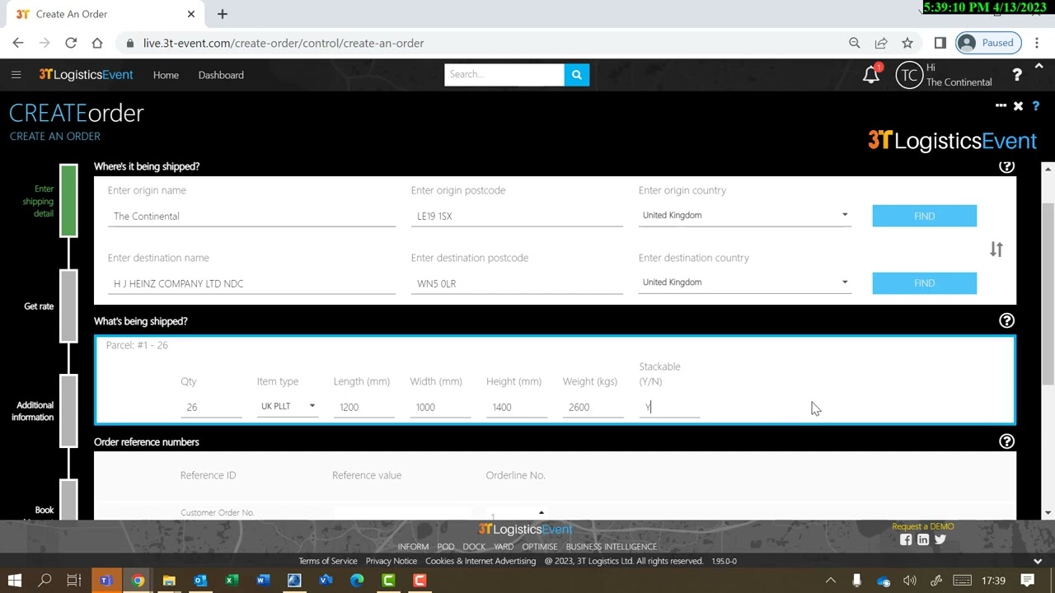Screen dimensions: 1055x593
Task: Open the Twitter footer icon
Action: click(x=940, y=539)
